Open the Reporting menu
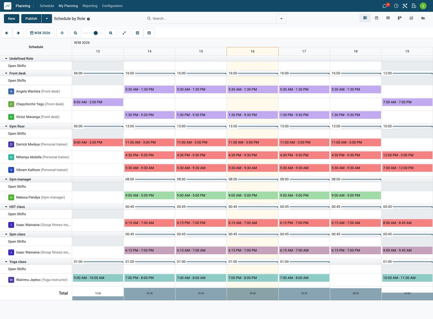Screen dimensions: 433x319 point(90,6)
